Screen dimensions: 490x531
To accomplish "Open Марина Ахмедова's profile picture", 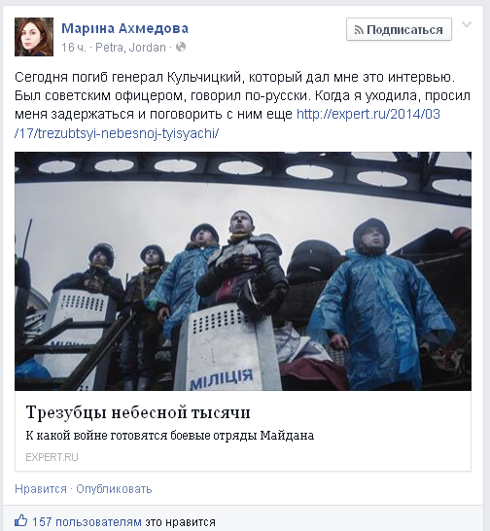I will [x=34, y=37].
